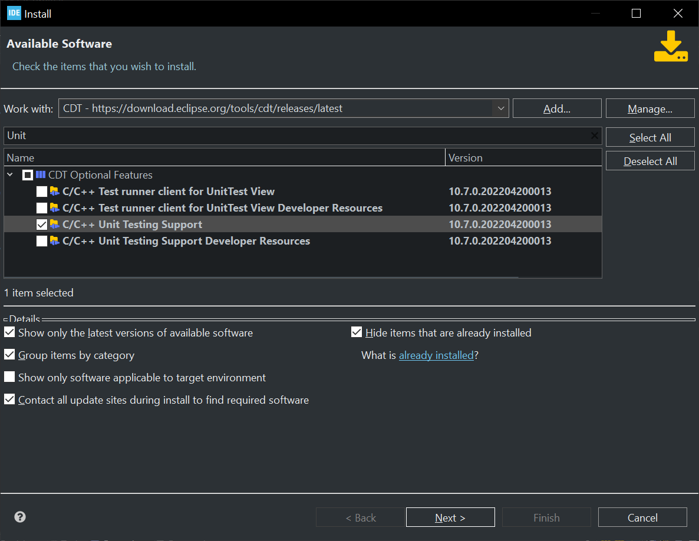Screen dimensions: 699x541
Task: Click feature icon beside UnitTest View Developer Resources
Action: (x=54, y=207)
